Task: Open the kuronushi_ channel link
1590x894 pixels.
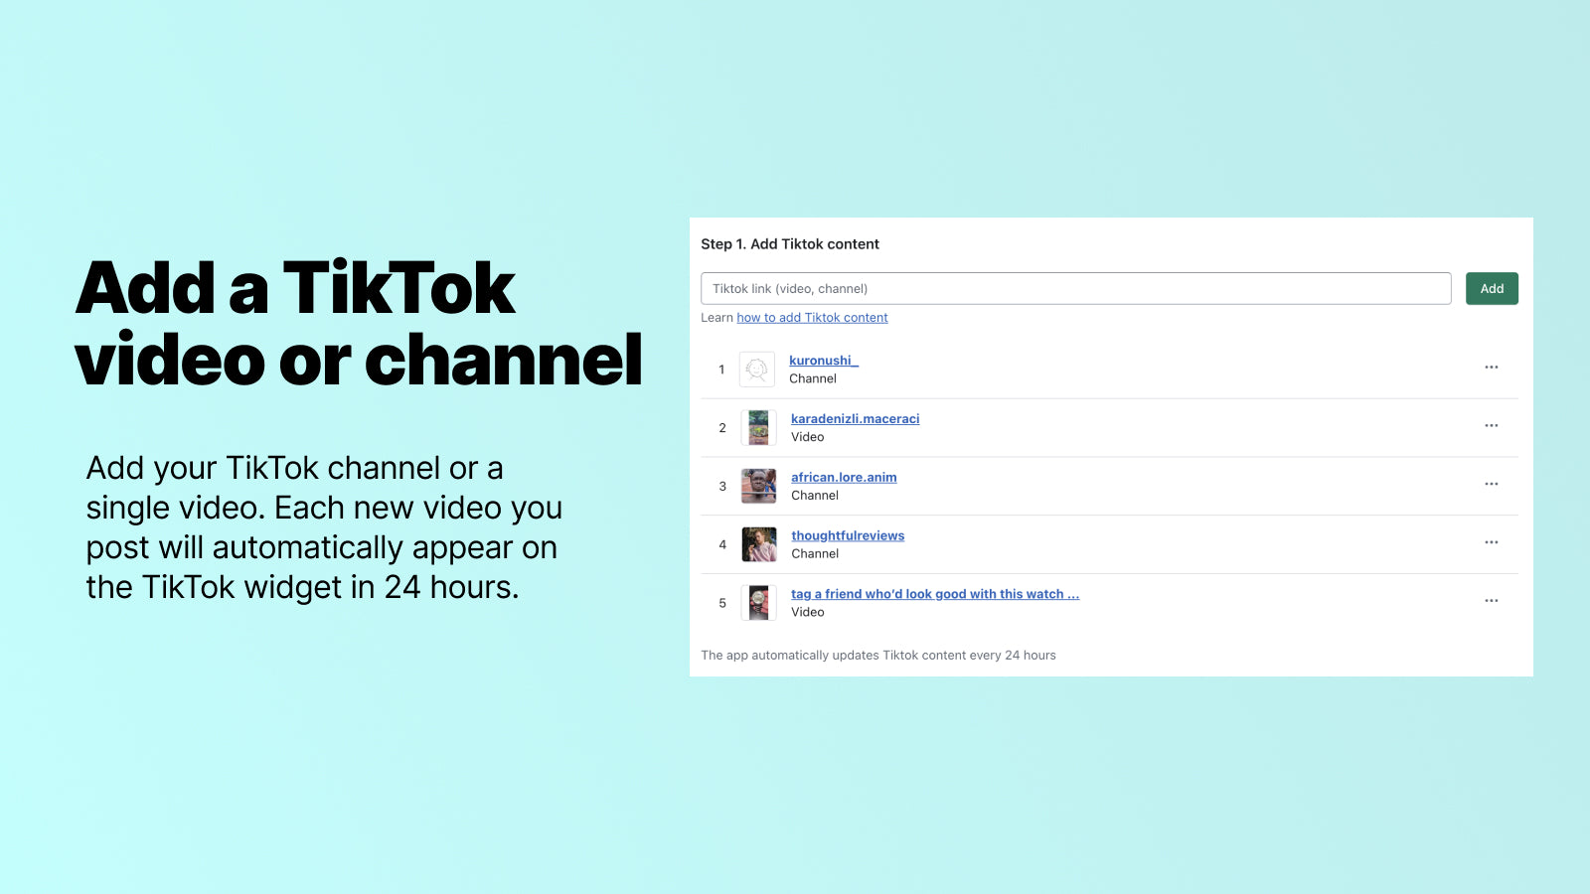Action: [x=823, y=361]
